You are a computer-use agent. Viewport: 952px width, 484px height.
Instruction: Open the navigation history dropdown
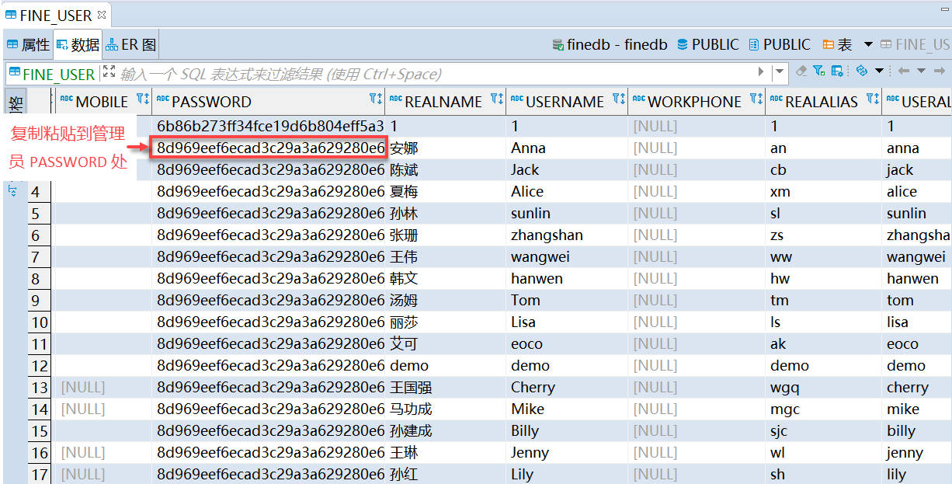click(921, 71)
